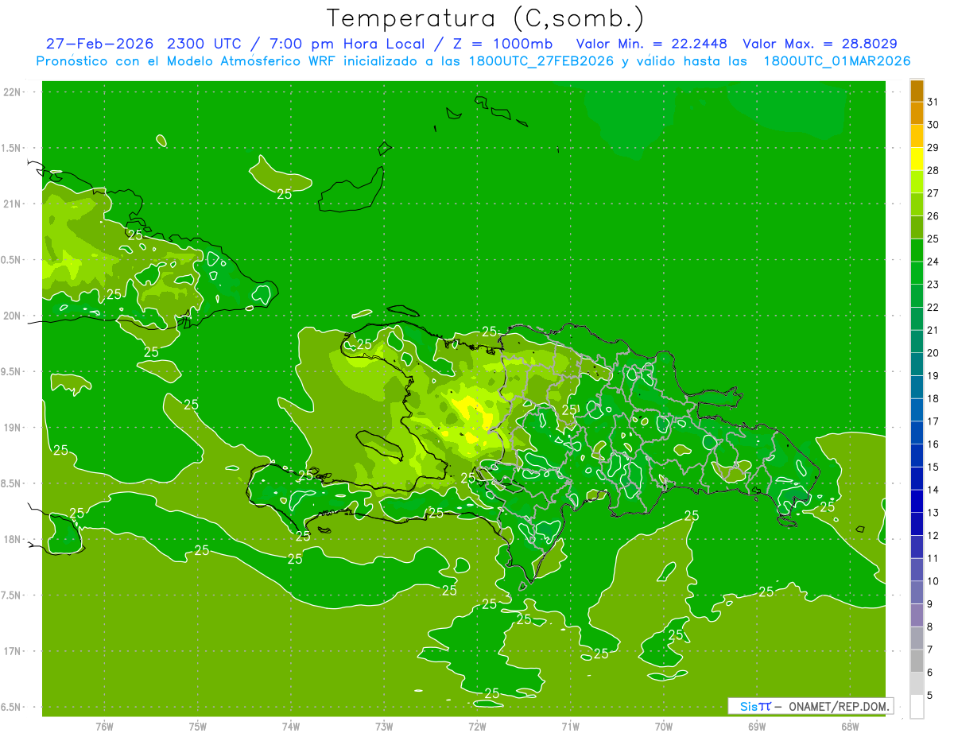
Task: Click the '19N' latitude axis label
Action: click(x=12, y=428)
